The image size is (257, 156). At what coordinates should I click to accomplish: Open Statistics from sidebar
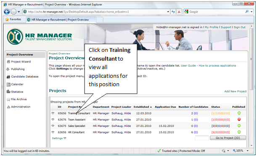(x=17, y=92)
